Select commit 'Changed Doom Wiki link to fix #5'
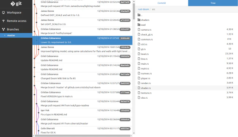Screen dimensions: 238x137 coord(82,76)
